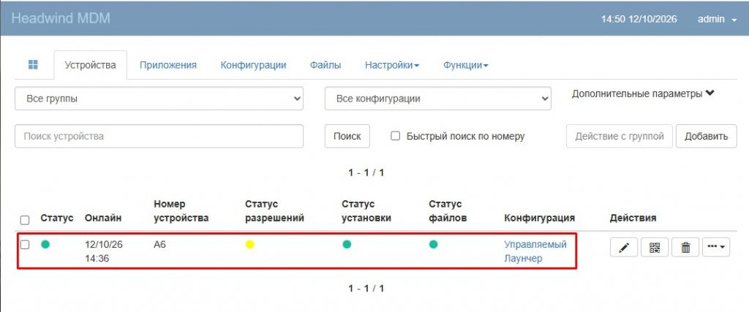Edit device A6 with the pencil icon
Screen dimensions: 749x312
[x=623, y=247]
